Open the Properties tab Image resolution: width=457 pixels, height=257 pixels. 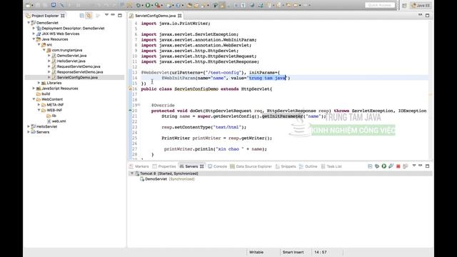point(166,166)
